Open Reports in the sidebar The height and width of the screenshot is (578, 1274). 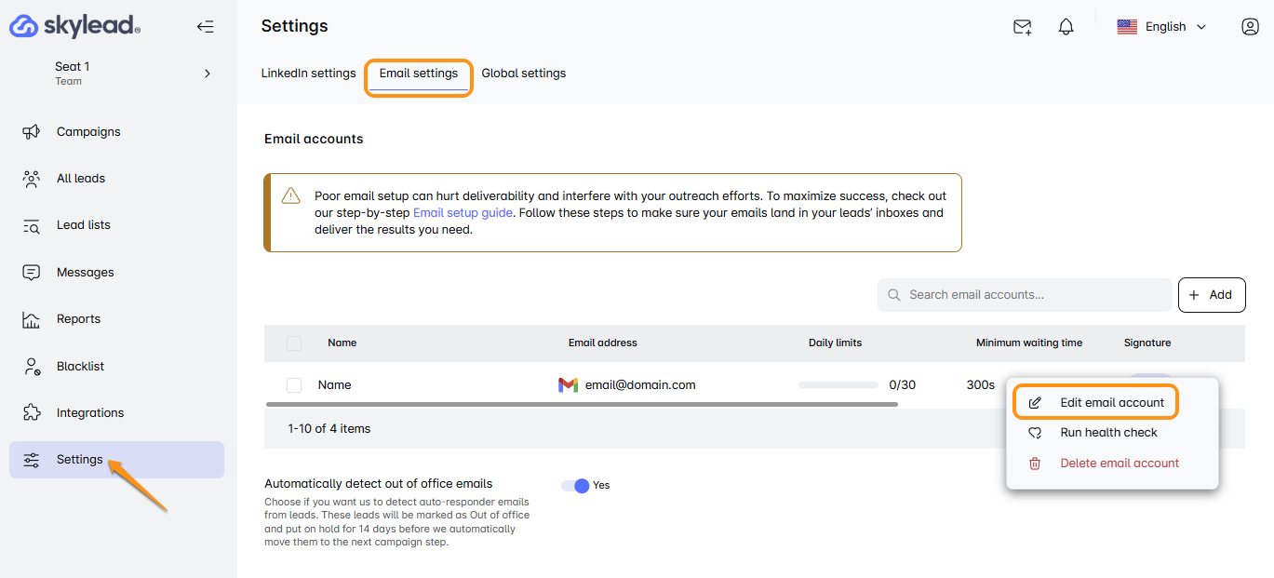(x=78, y=319)
